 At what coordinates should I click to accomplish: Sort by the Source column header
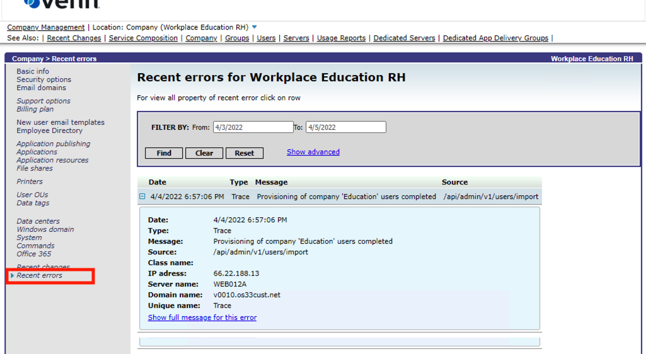click(455, 182)
